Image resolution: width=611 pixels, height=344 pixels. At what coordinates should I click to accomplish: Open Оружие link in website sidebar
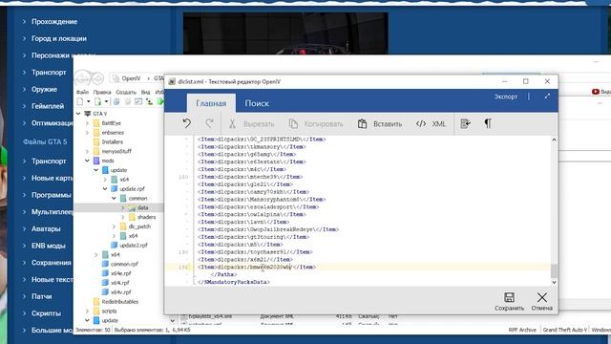44,89
